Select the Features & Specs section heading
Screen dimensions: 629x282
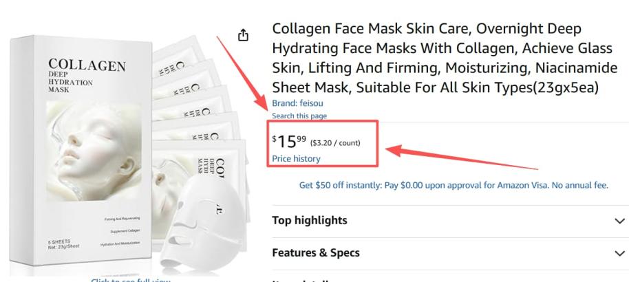click(x=316, y=253)
